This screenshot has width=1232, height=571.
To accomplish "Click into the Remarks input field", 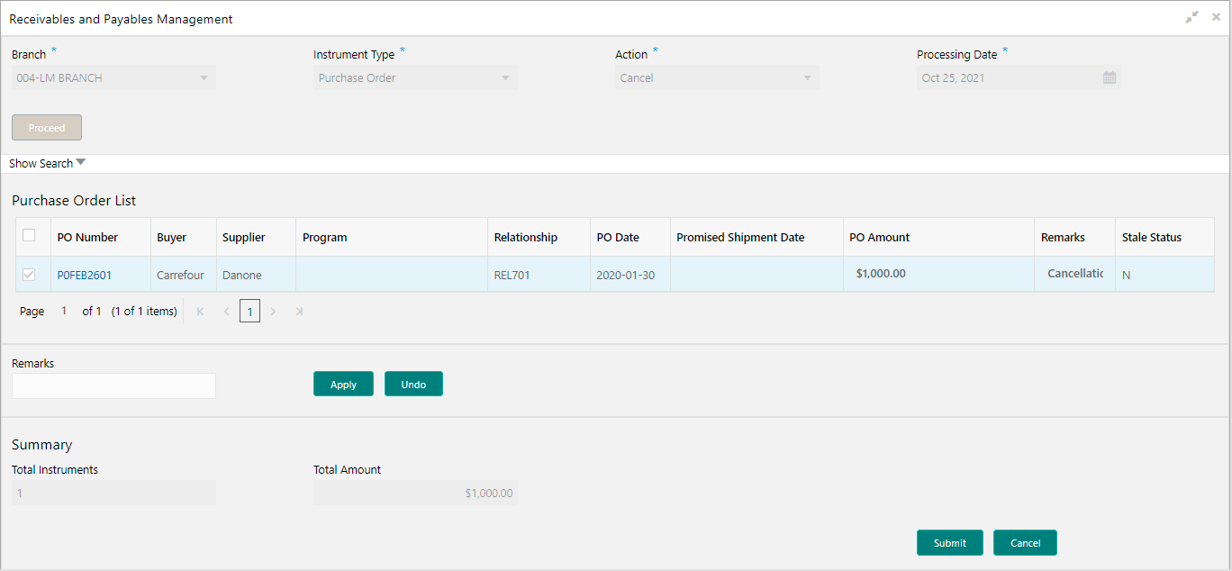I will [x=113, y=385].
